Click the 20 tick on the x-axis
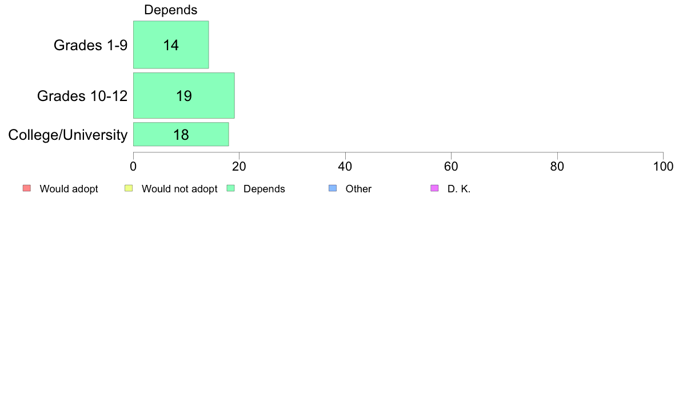The height and width of the screenshot is (420, 679). point(239,167)
